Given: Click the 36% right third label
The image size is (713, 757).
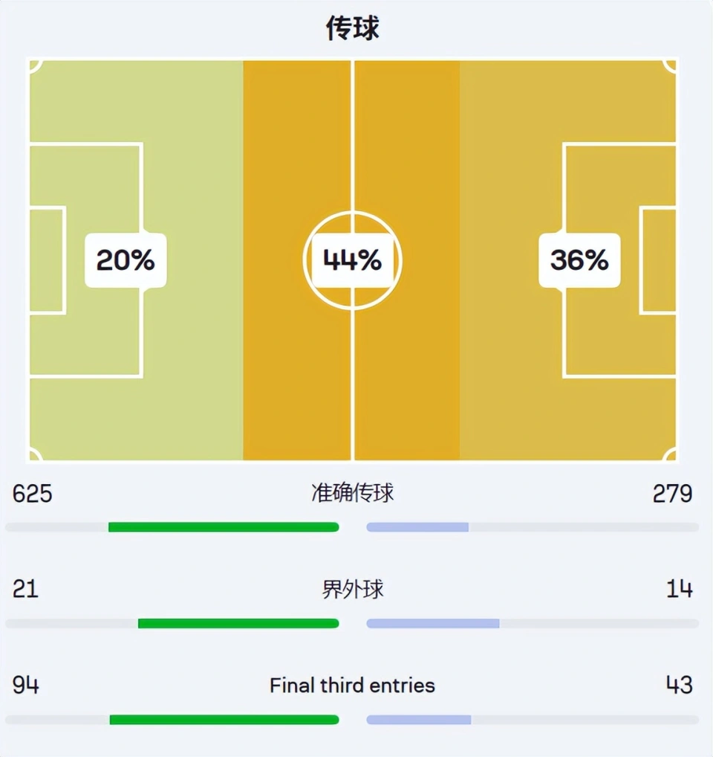Looking at the screenshot, I should [579, 260].
